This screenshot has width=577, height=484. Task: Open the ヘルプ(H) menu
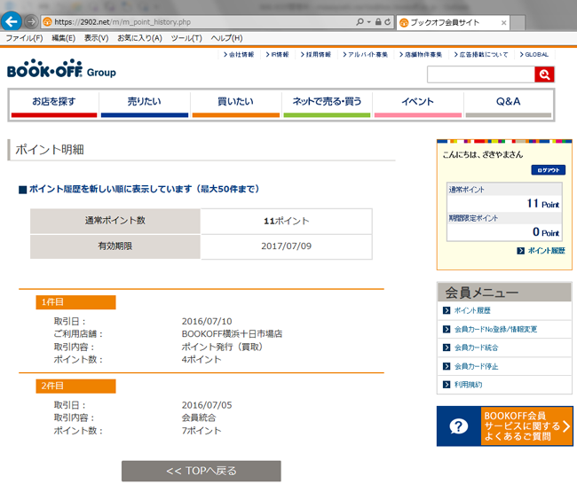(226, 38)
